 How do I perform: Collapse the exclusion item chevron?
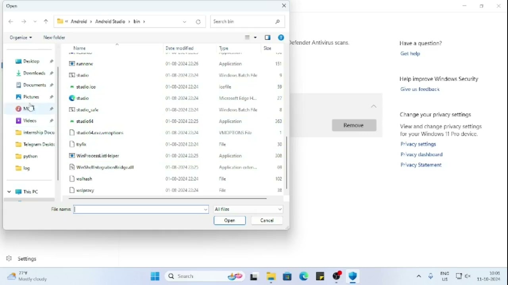click(x=373, y=106)
